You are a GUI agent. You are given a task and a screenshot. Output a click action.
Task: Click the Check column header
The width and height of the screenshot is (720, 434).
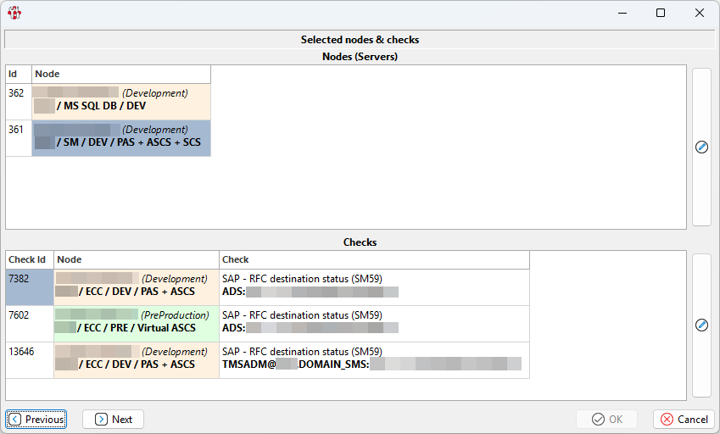373,259
